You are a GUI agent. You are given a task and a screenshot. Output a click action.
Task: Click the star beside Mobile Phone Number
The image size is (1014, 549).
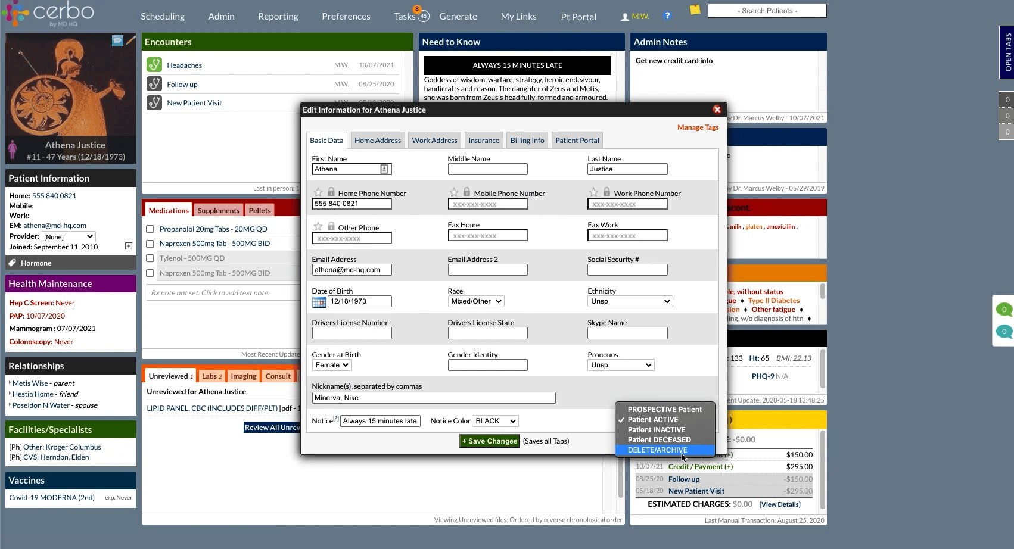[454, 192]
